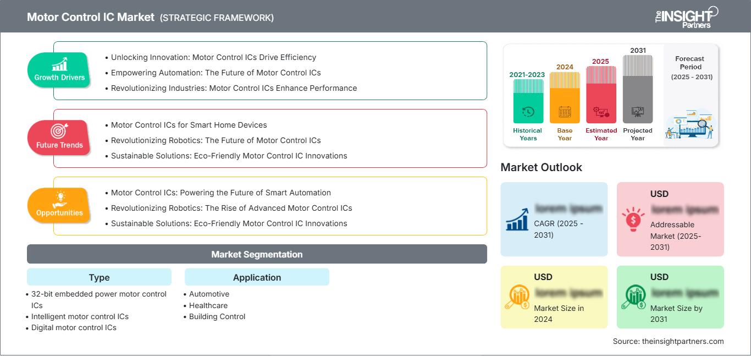Click the 'Forecast Period (2025 - 2031)' text

click(x=692, y=68)
